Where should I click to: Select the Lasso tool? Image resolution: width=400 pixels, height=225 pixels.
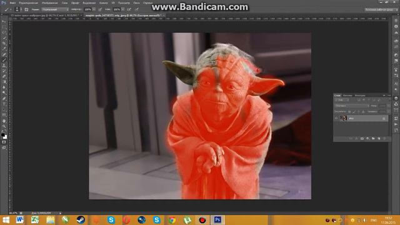click(x=4, y=32)
